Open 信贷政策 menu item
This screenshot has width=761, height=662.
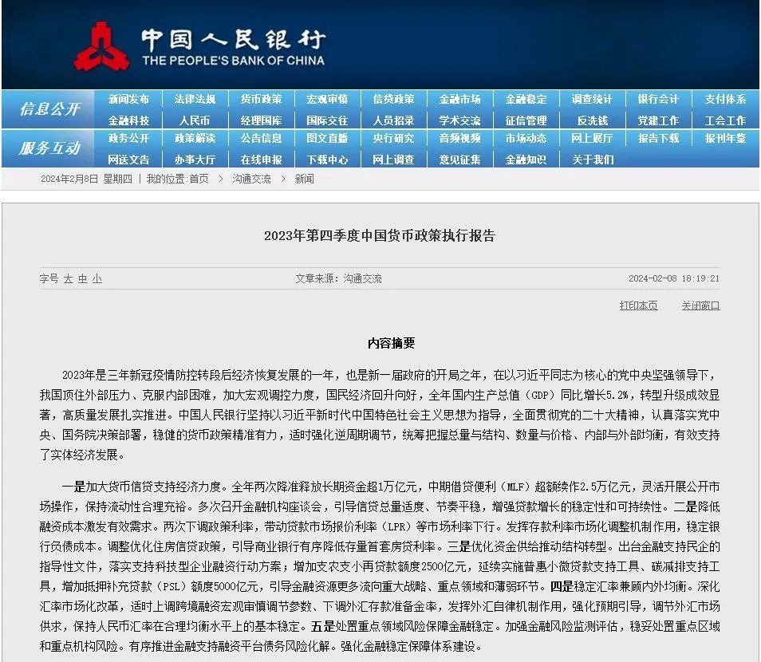click(x=393, y=99)
